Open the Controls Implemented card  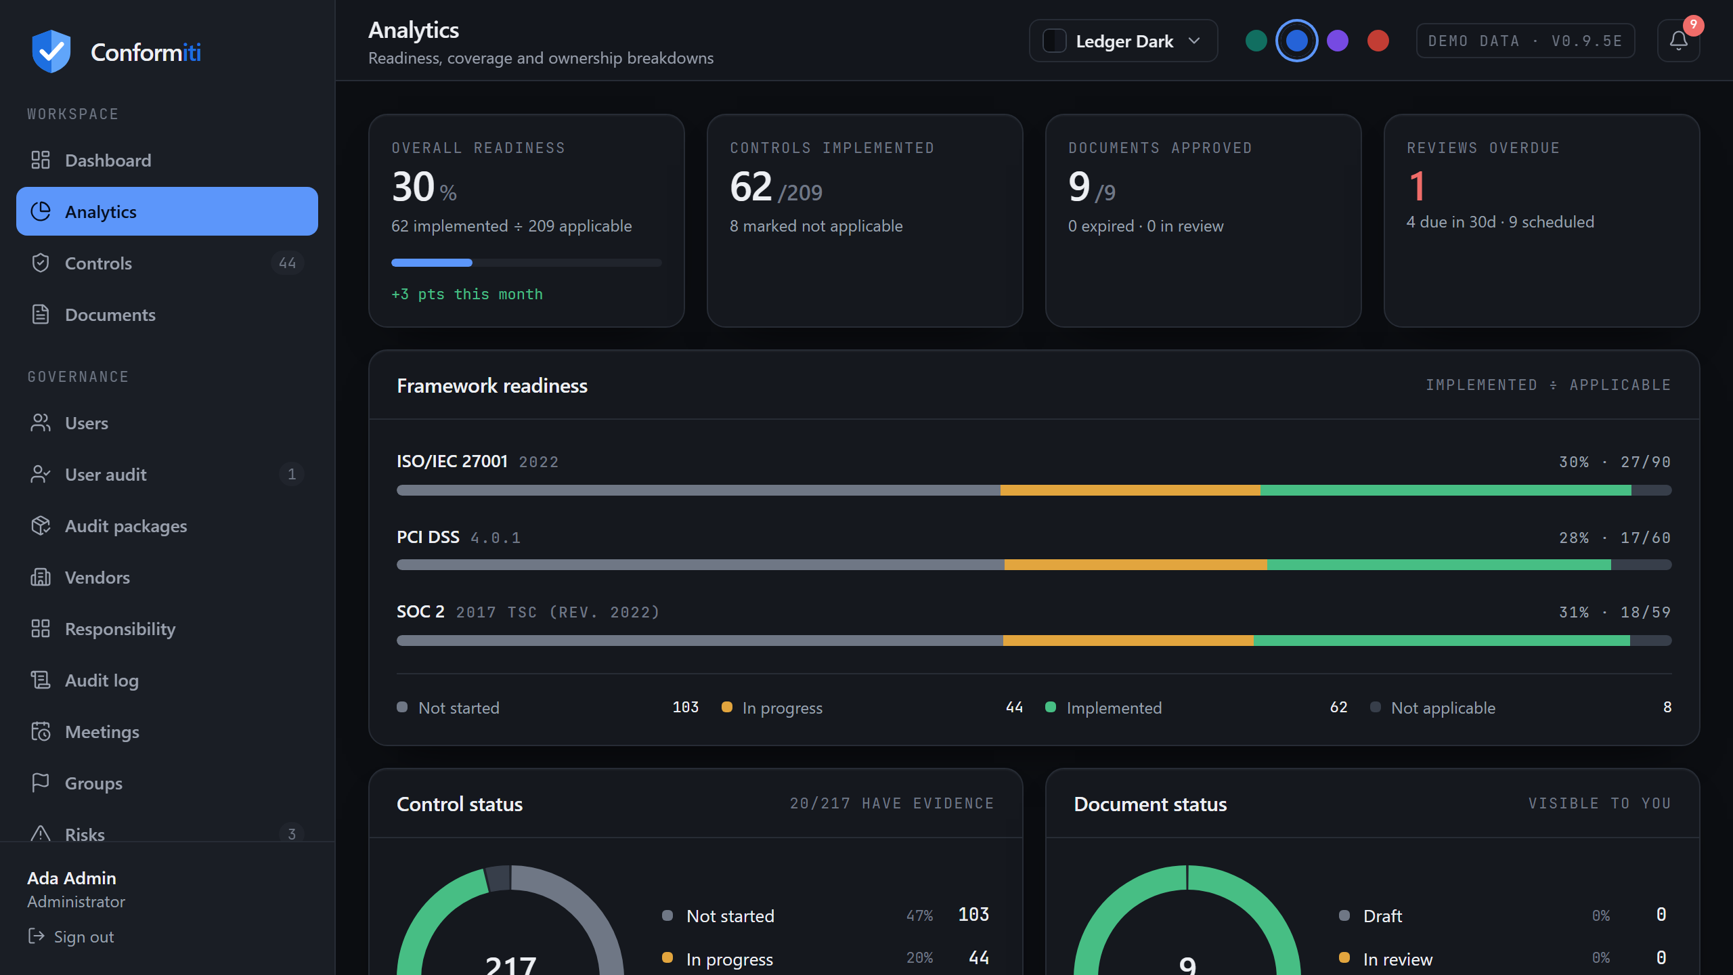pyautogui.click(x=865, y=221)
